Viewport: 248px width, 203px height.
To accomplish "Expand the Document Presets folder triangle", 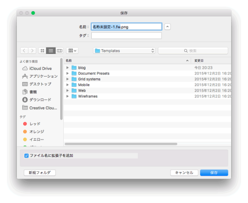I will coord(68,73).
